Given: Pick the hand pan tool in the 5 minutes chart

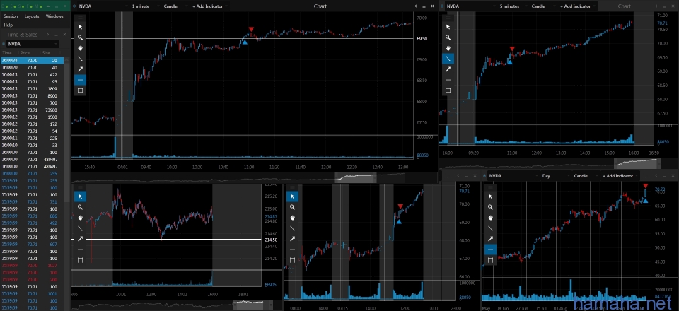Looking at the screenshot, I should pyautogui.click(x=448, y=48).
